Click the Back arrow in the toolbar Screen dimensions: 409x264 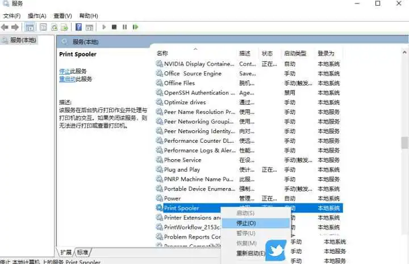(x=5, y=27)
